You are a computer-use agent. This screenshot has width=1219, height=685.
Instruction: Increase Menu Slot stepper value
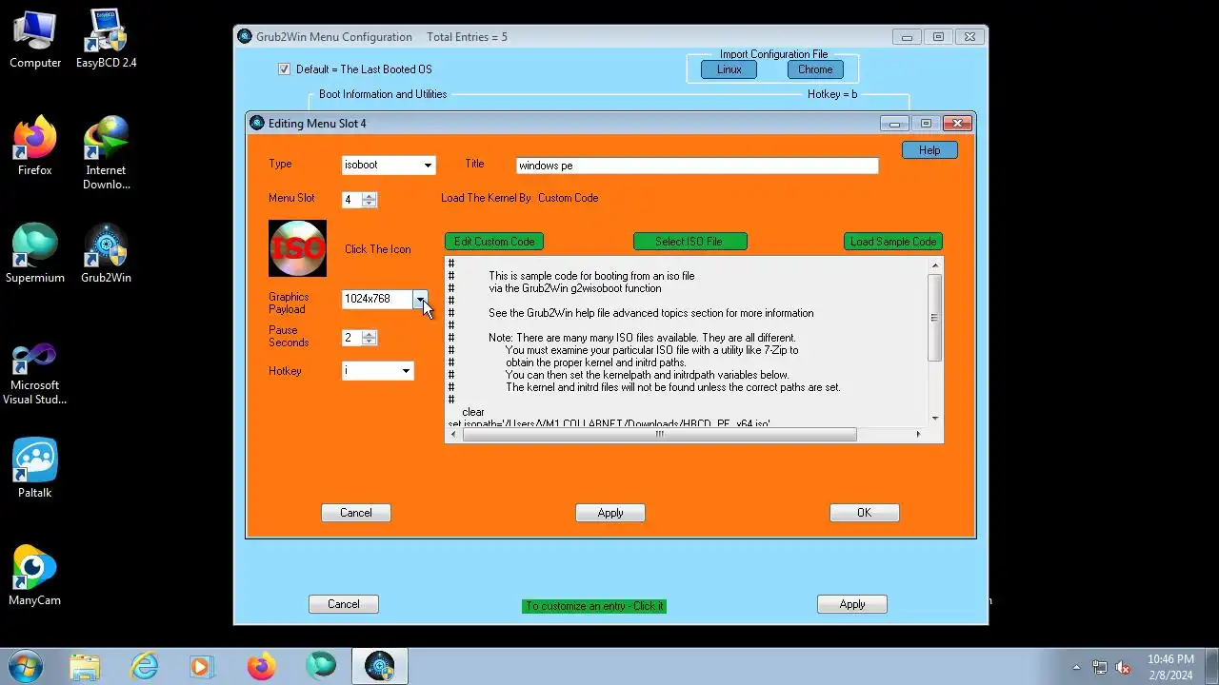(370, 196)
